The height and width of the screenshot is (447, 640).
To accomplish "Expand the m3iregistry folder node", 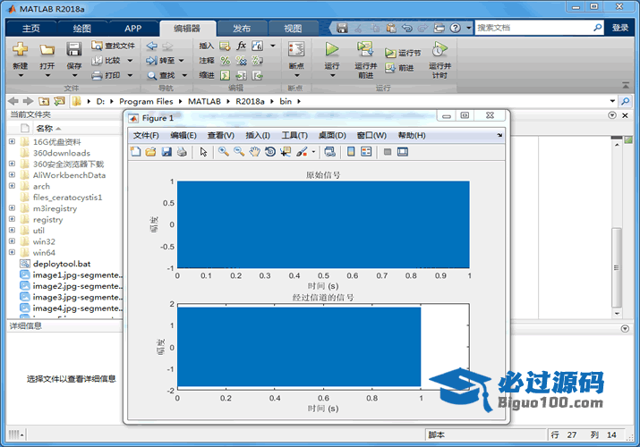I will pos(12,208).
